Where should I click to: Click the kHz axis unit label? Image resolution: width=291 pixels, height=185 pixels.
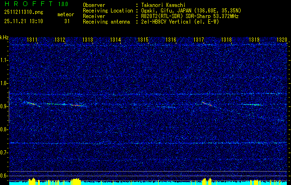coord(4,37)
